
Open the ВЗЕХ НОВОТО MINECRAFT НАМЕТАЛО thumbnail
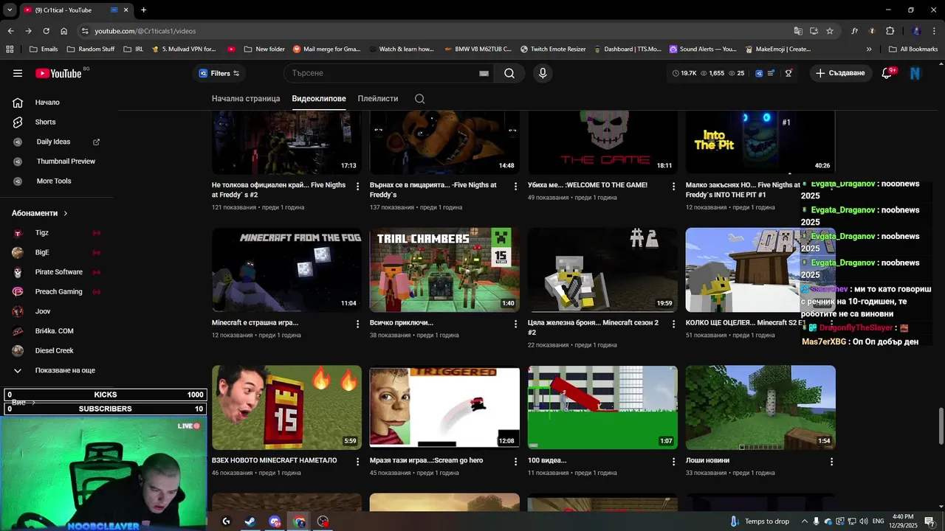(286, 408)
